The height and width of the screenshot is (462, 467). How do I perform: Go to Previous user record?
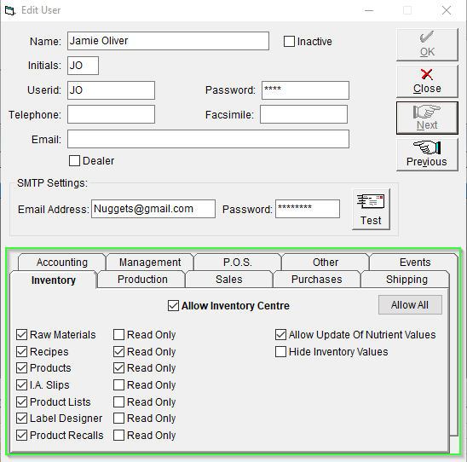tap(427, 154)
